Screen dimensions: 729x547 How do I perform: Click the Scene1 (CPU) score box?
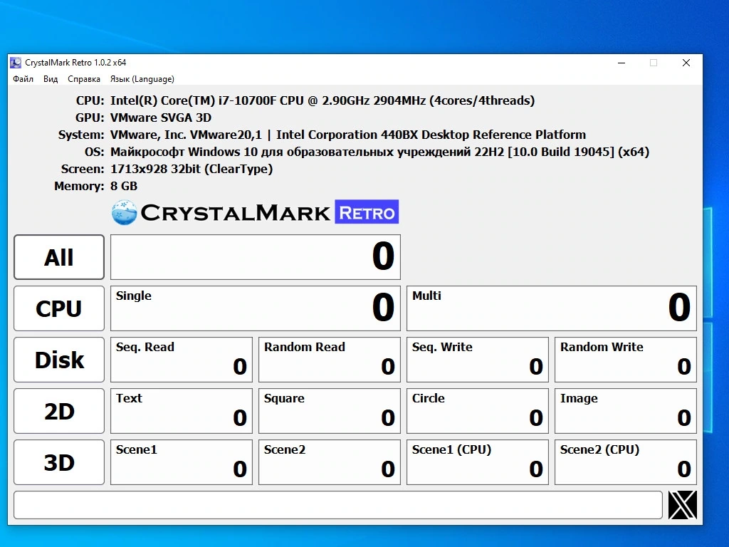coord(478,462)
